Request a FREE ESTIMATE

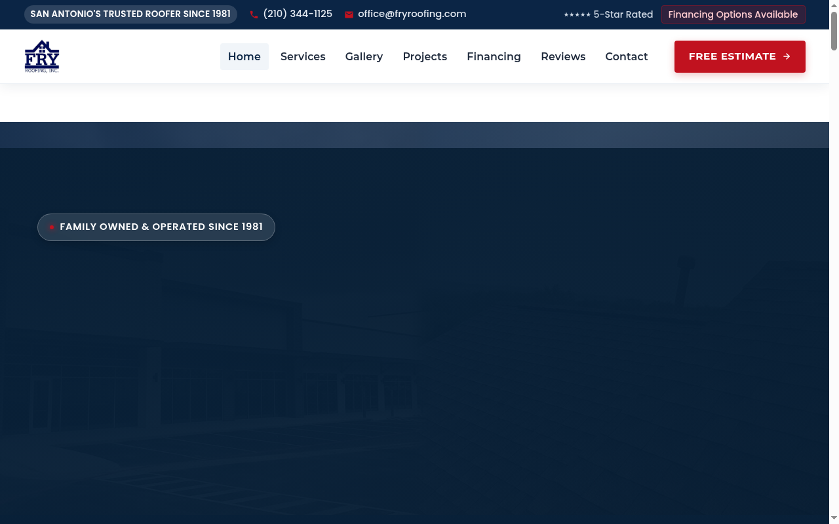point(740,56)
